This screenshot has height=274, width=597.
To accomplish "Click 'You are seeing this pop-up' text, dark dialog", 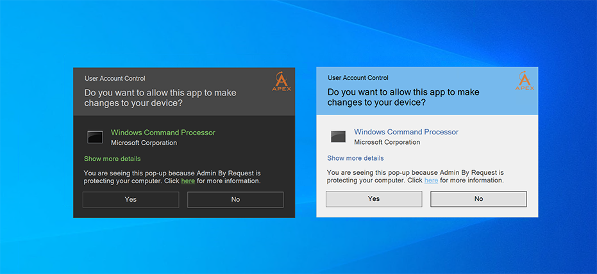I will [x=172, y=177].
